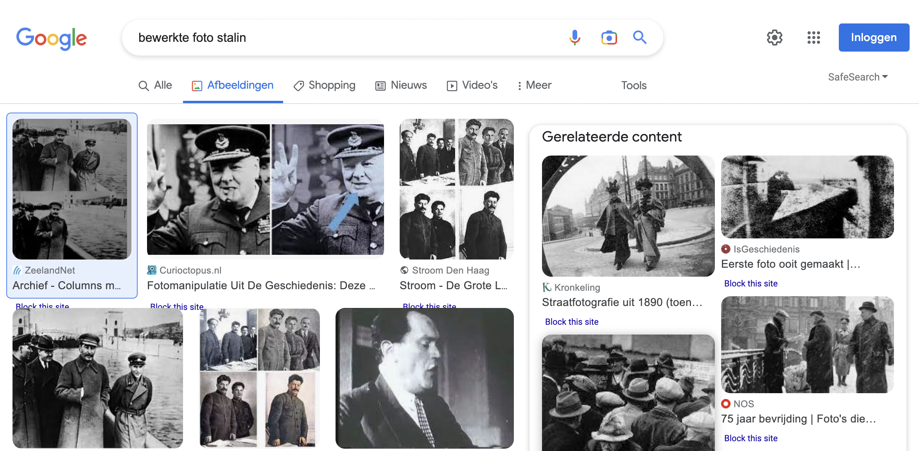The width and height of the screenshot is (919, 451).
Task: Click 'Fotomanipulatie Uit De Geschiedenis' title
Action: pos(261,286)
